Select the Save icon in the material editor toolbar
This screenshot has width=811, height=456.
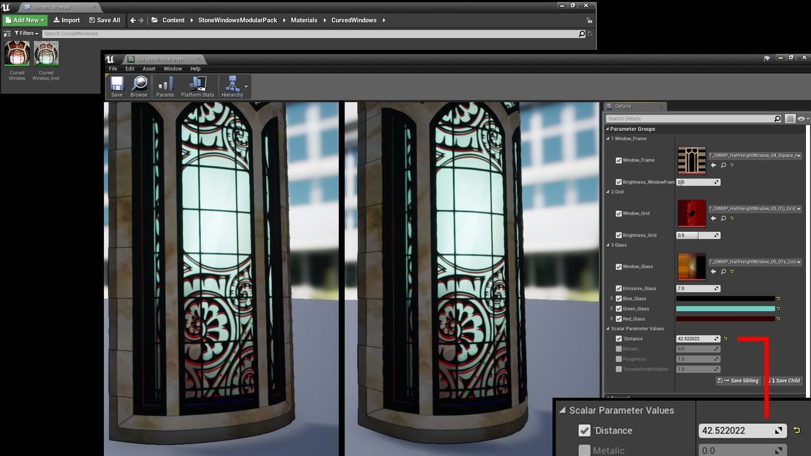[117, 85]
